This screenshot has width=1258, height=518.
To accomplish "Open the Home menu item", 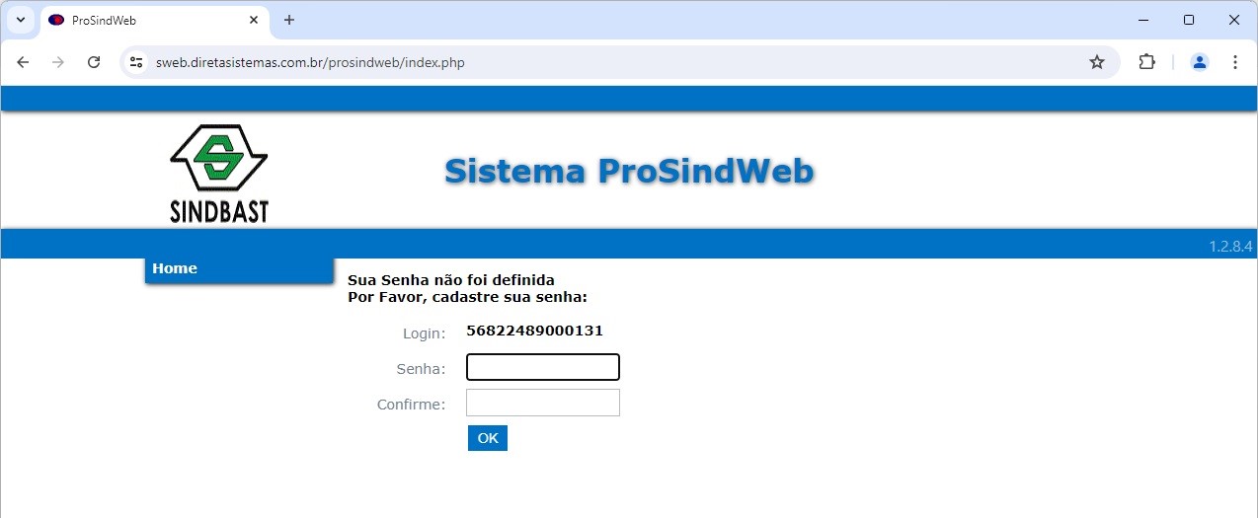I will click(x=239, y=269).
